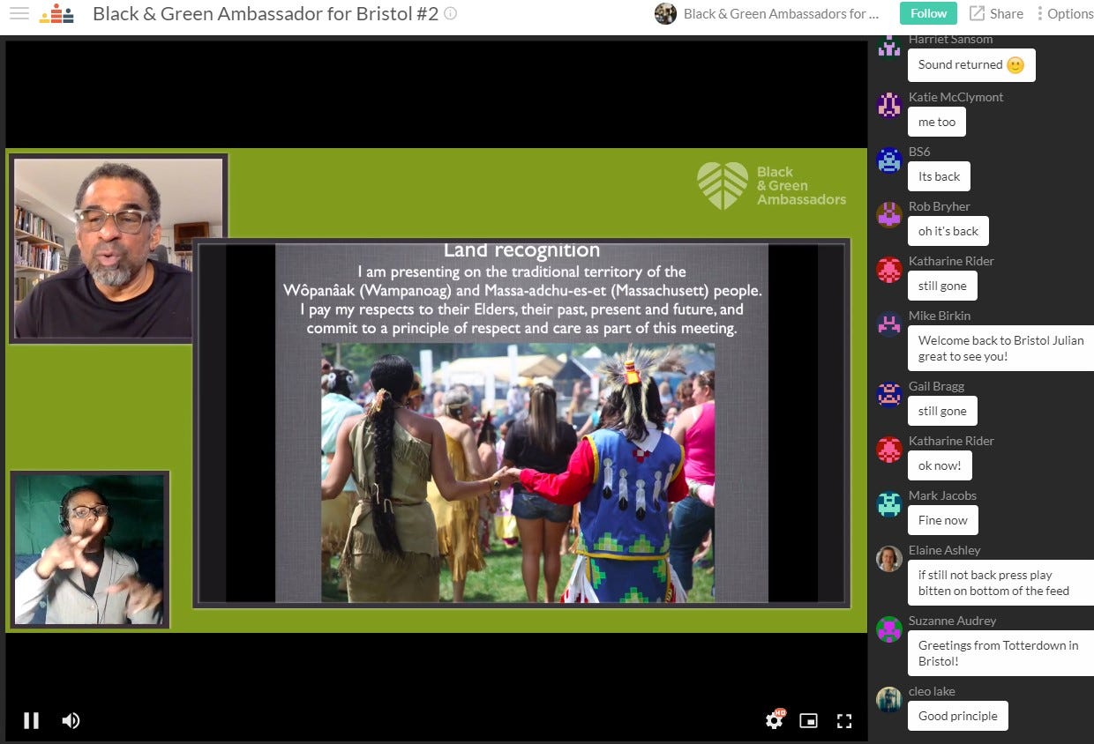Click Elaine Ashley's profile photo
1094x744 pixels.
click(x=889, y=558)
